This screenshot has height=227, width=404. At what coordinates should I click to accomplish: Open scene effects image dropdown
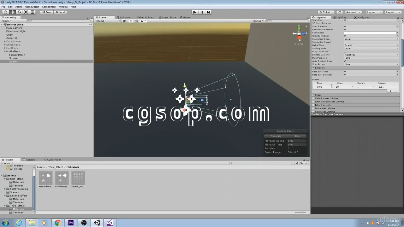coord(143,21)
